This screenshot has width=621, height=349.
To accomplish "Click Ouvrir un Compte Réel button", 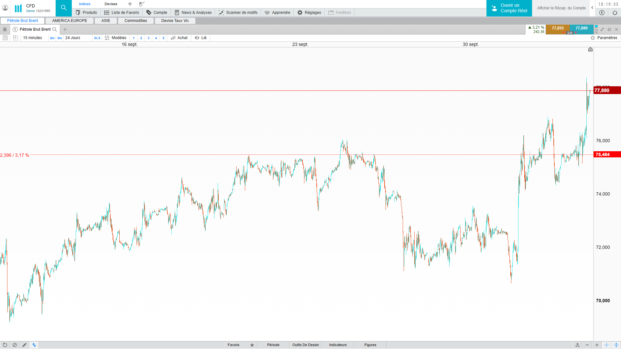I will pyautogui.click(x=509, y=8).
